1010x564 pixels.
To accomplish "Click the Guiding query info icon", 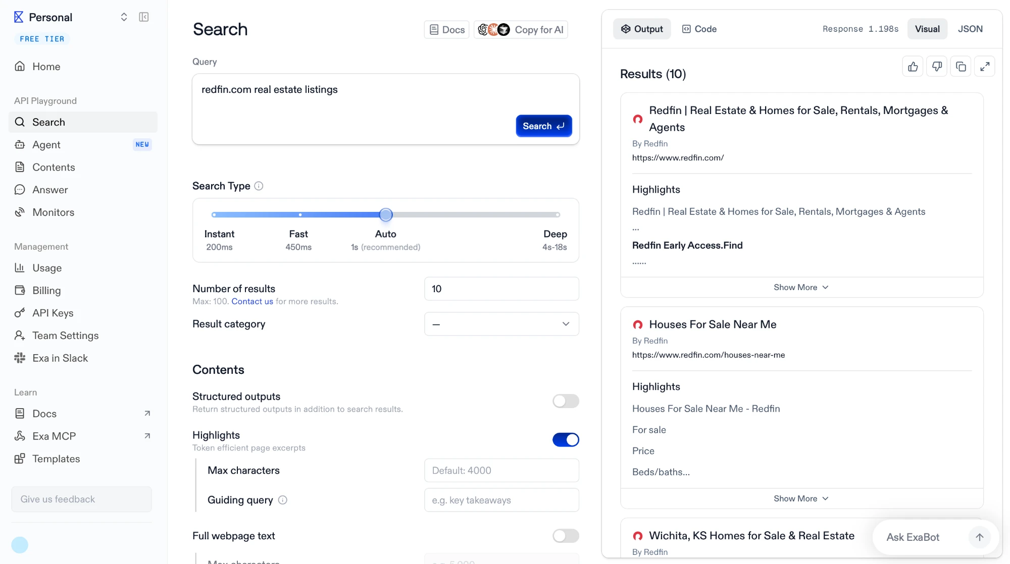I will coord(283,500).
